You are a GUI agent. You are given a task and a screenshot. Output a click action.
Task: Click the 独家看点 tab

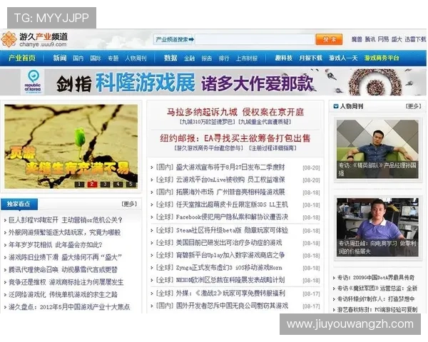click(19, 204)
